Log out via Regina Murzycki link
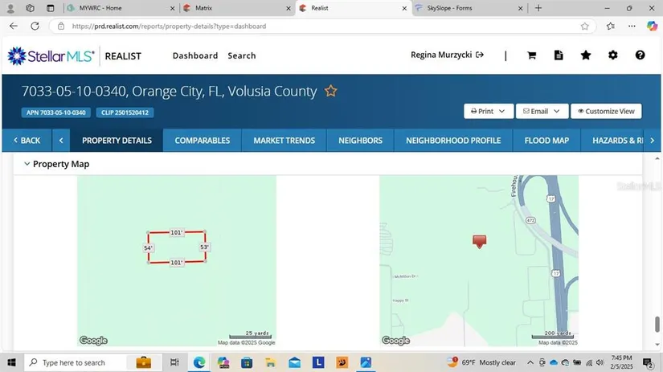This screenshot has width=663, height=372. point(447,55)
